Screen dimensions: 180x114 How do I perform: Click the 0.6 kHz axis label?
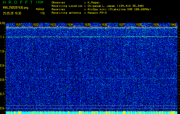(x=2, y=108)
